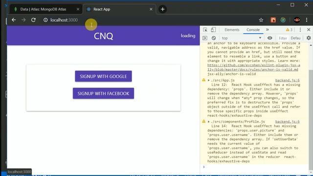This screenshot has width=313, height=176.
Task: Click the SIGNUP WITH FACEBOOK button
Action: [x=103, y=93]
